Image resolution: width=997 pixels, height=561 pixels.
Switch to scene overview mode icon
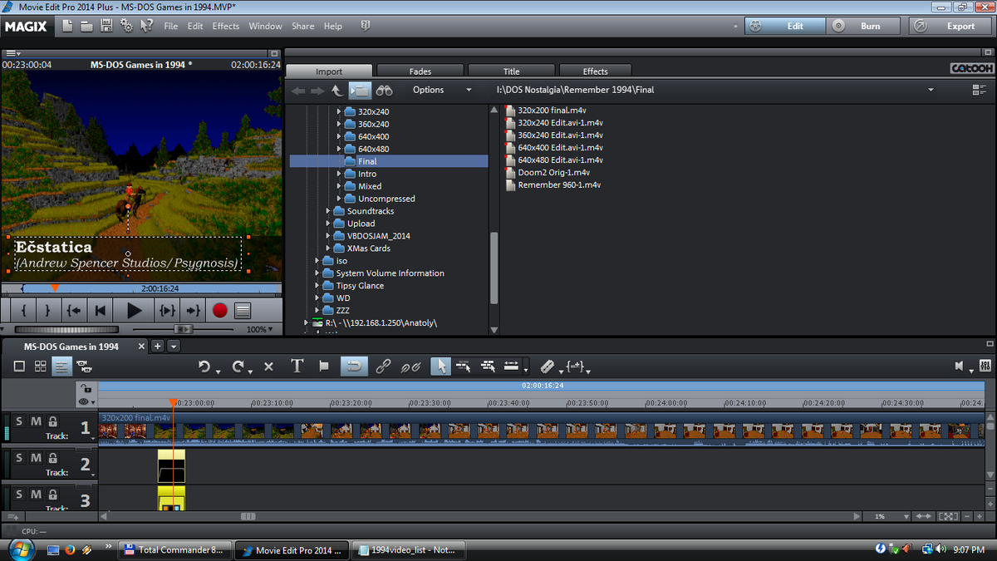point(40,367)
